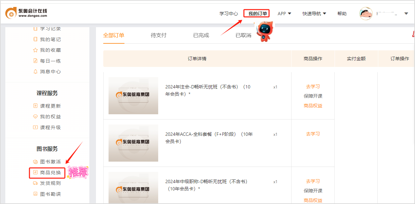This screenshot has width=415, height=204.
Task: Expand the APP dropdown menu
Action: click(x=284, y=14)
